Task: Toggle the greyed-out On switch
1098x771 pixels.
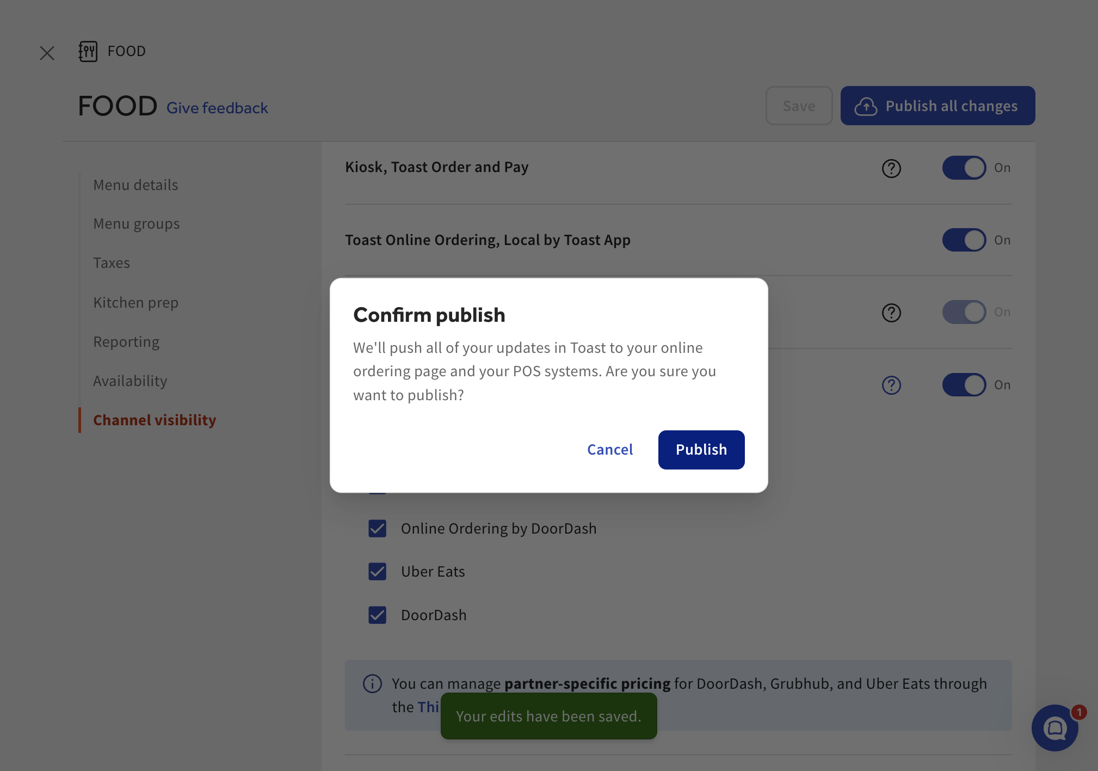Action: point(964,312)
